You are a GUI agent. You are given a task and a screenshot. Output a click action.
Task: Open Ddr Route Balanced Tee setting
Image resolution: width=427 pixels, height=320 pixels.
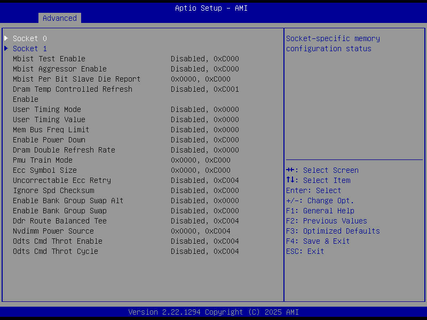[x=59, y=220]
